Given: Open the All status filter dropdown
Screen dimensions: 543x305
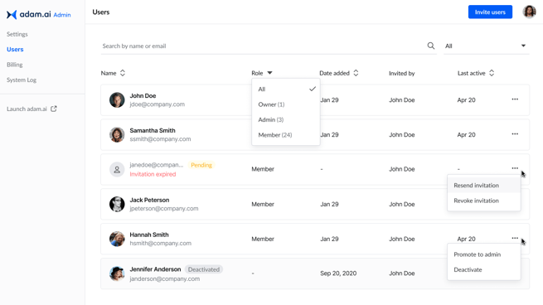Looking at the screenshot, I should point(486,46).
